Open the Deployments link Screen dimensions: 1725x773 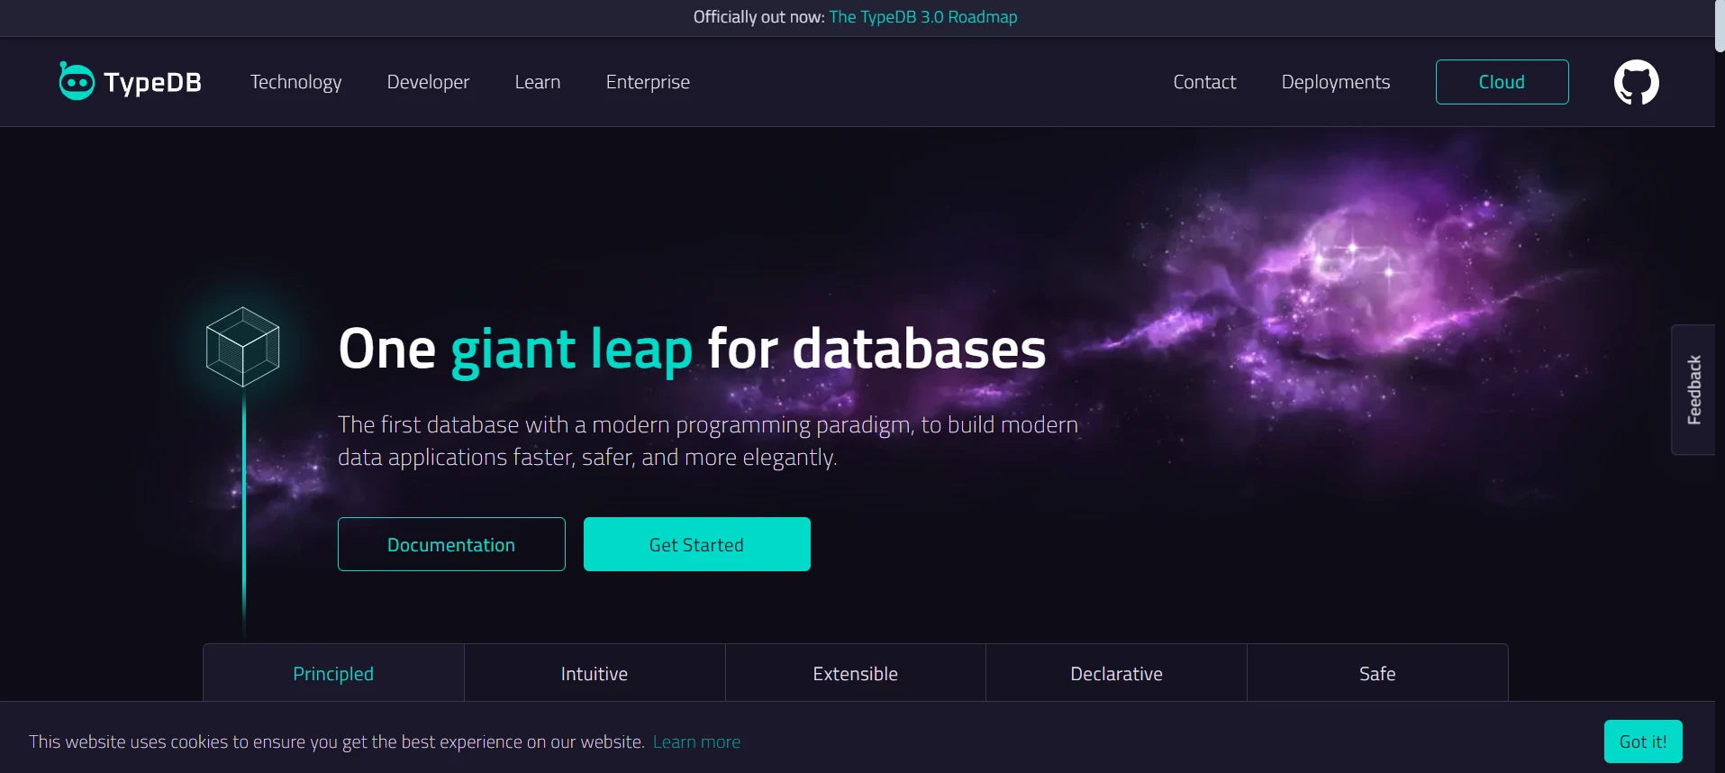1335,82
